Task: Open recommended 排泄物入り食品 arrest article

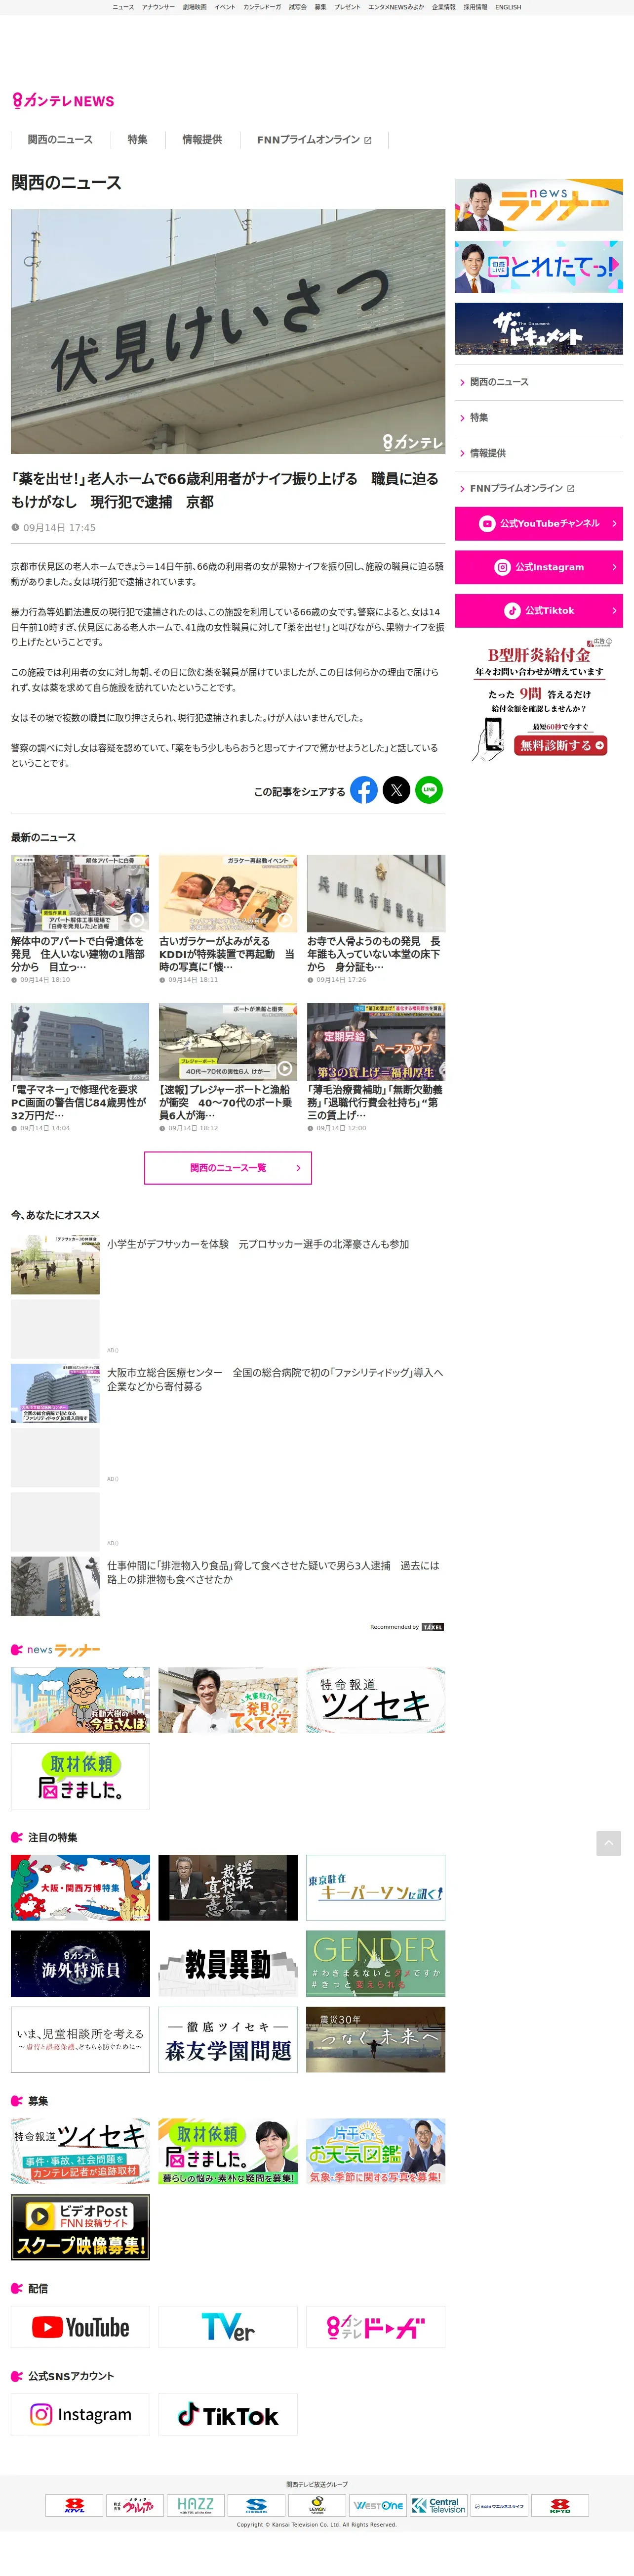Action: (228, 1586)
